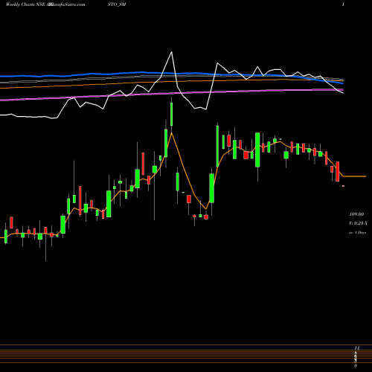Click the "0" axis label at bottom right

tap(356, 366)
